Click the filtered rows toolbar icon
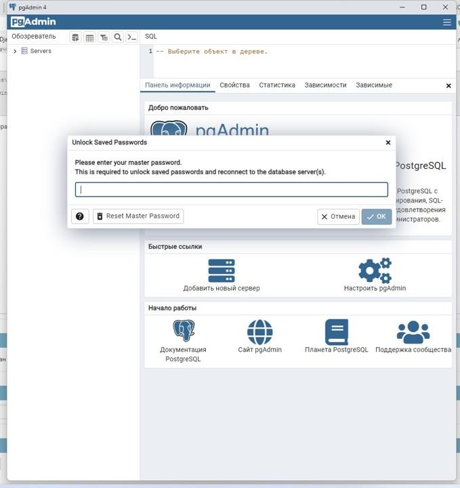 (x=104, y=38)
